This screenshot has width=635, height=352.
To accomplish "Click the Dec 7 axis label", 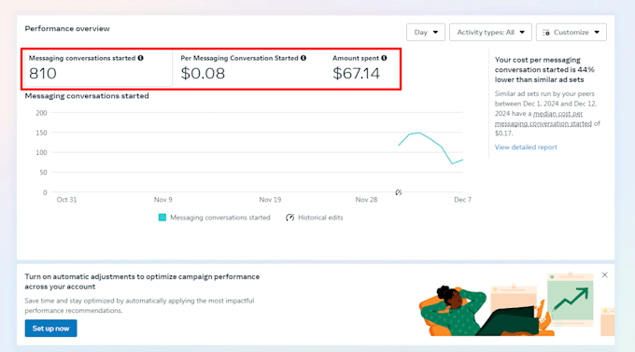I will click(462, 200).
